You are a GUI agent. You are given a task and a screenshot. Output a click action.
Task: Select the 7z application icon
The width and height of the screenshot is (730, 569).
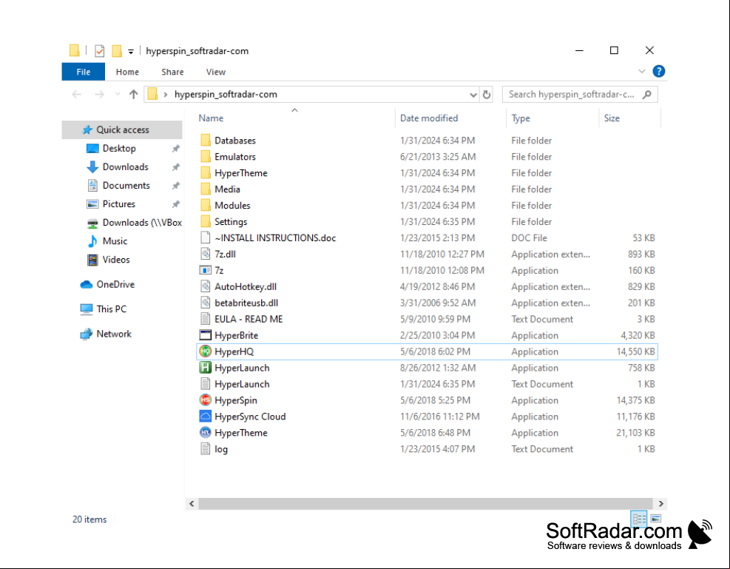point(206,271)
